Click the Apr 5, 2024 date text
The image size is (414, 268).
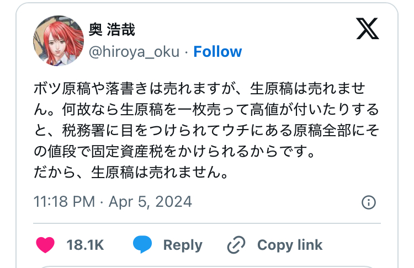click(x=151, y=202)
